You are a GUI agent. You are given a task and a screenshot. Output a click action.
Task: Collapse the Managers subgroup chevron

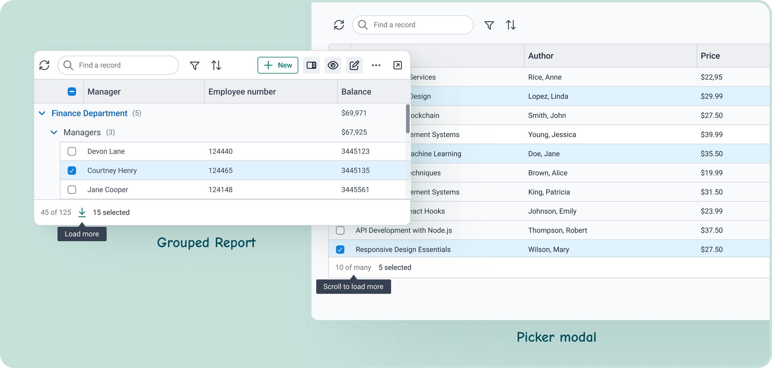(x=54, y=132)
